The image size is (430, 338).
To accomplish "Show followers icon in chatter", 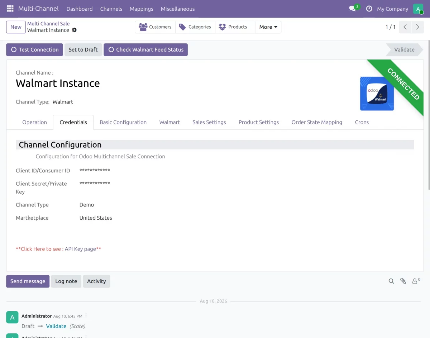I will [x=416, y=281].
